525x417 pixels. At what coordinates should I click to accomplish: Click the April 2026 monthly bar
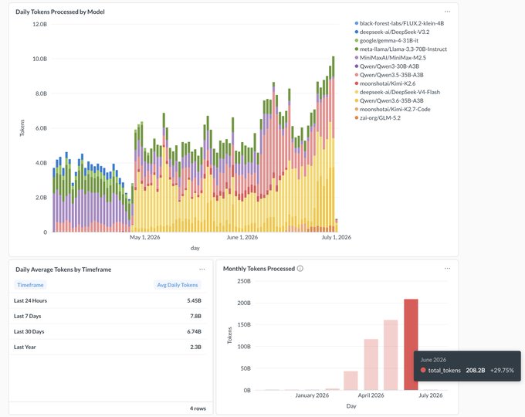[371, 364]
